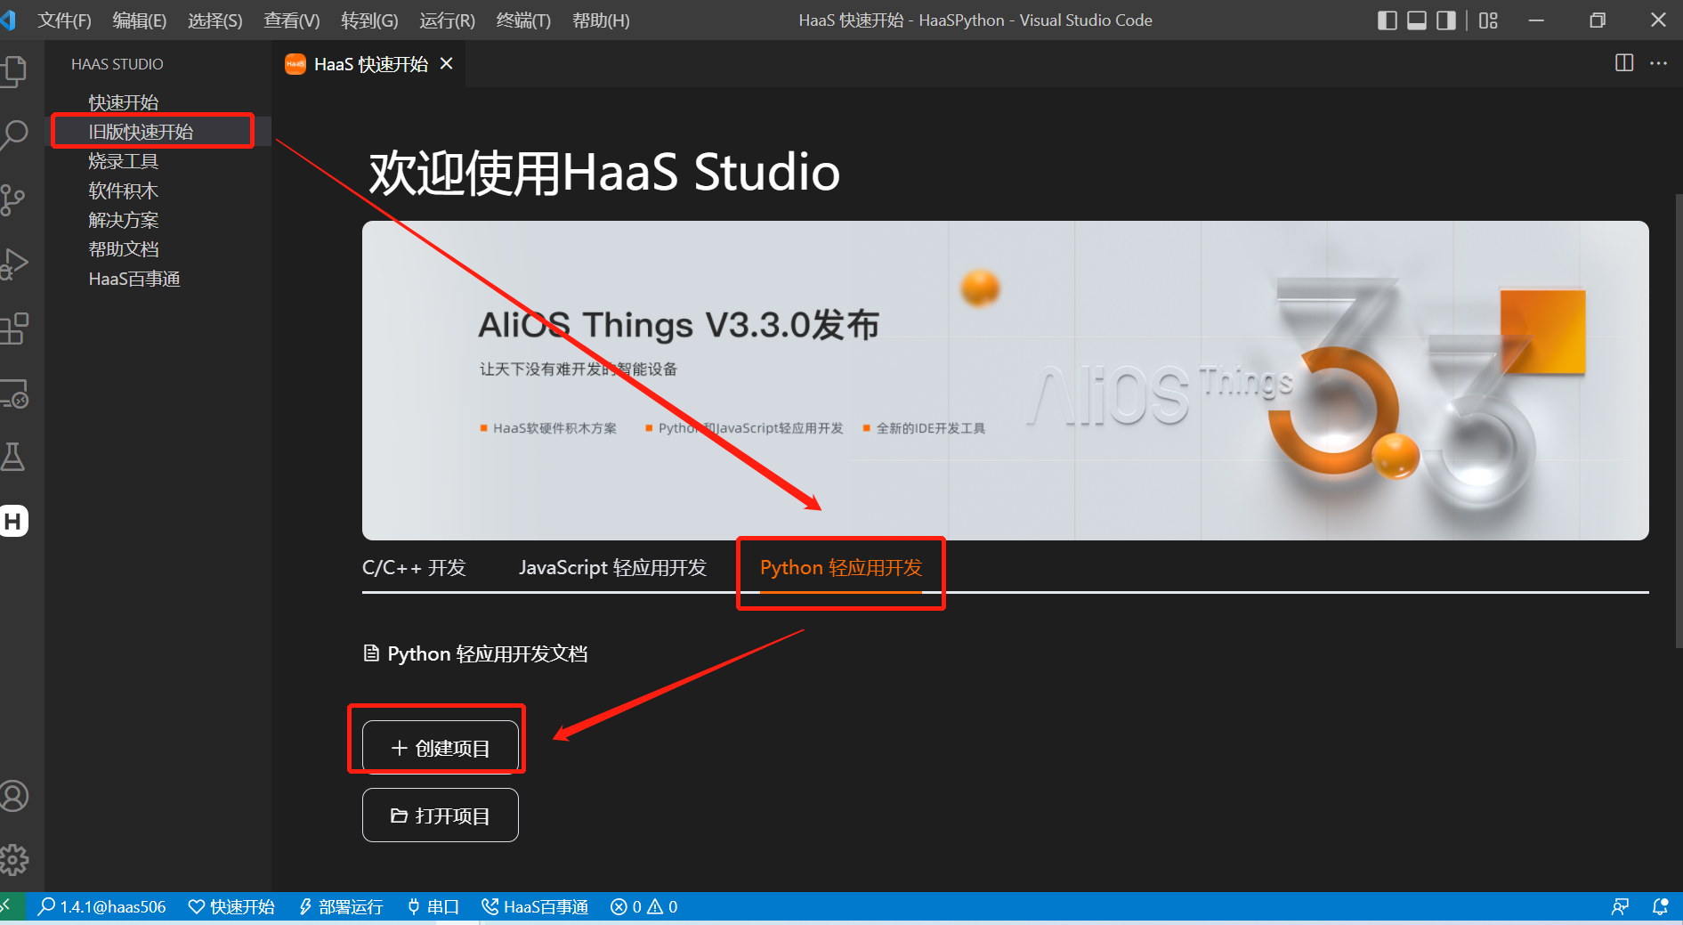
Task: Click the AliOS Things V3.3.0 banner
Action: (1006, 380)
